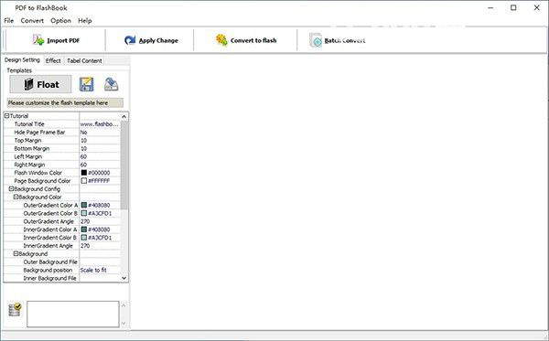The height and width of the screenshot is (341, 549).
Task: Click Convert to flash button
Action: tap(246, 40)
